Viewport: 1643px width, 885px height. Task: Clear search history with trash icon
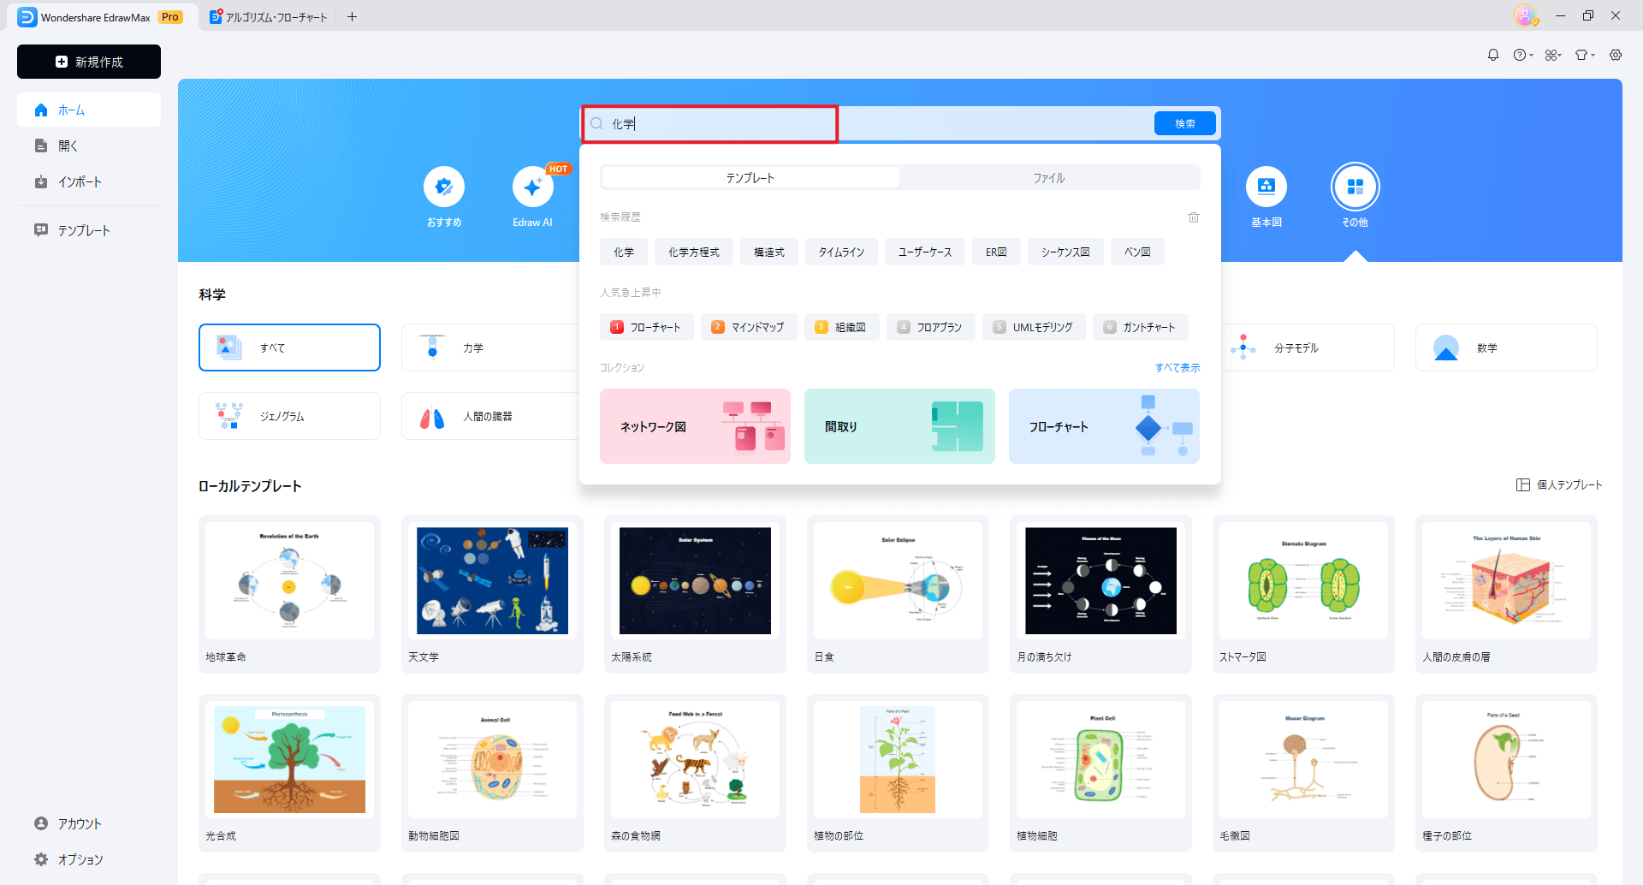[x=1194, y=217]
